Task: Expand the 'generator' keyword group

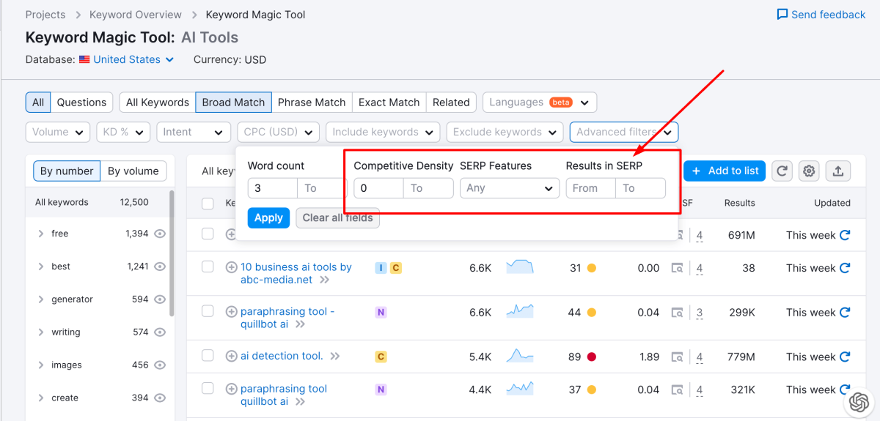Action: (x=41, y=299)
